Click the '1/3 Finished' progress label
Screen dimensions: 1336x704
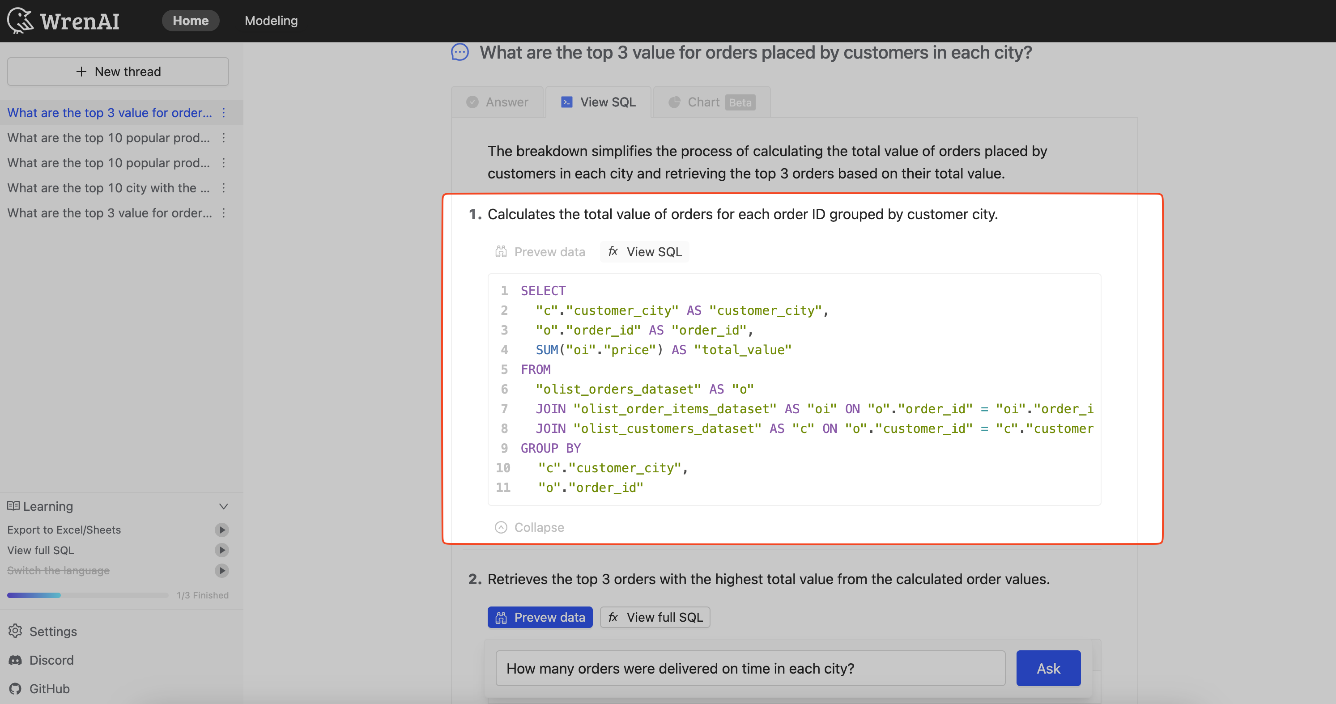[x=202, y=595]
